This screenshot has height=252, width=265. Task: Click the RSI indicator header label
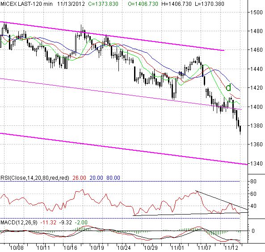(x=35, y=178)
